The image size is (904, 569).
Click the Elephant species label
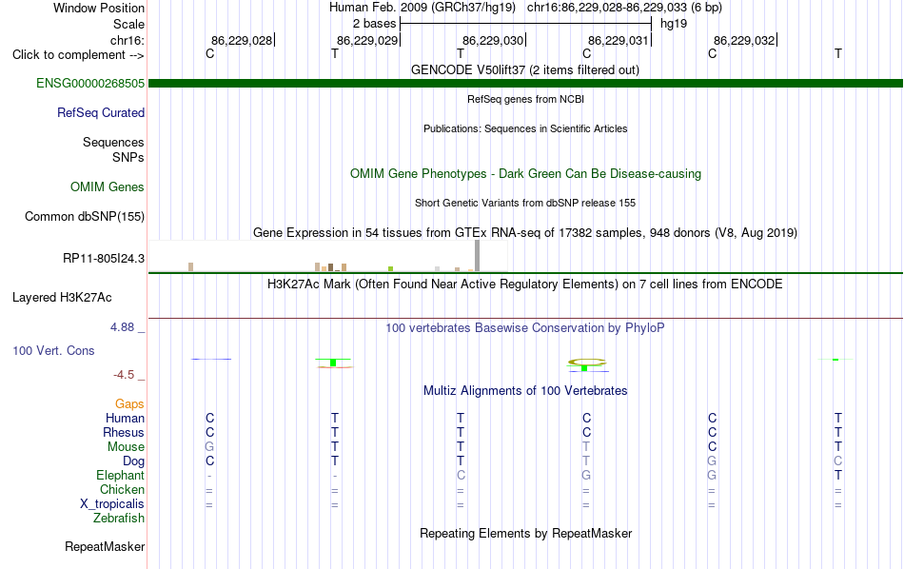120,475
